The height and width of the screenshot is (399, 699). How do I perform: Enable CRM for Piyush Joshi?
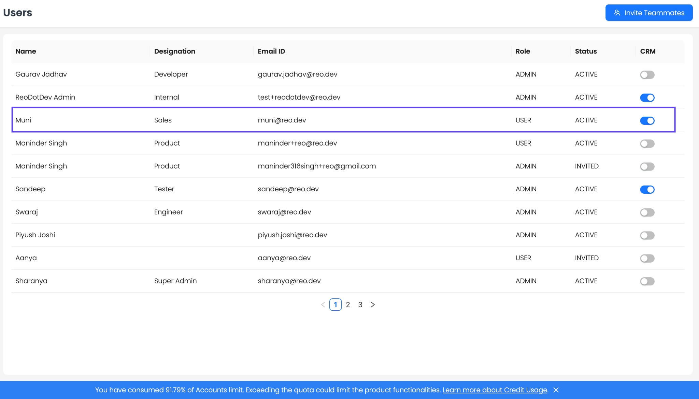point(647,235)
